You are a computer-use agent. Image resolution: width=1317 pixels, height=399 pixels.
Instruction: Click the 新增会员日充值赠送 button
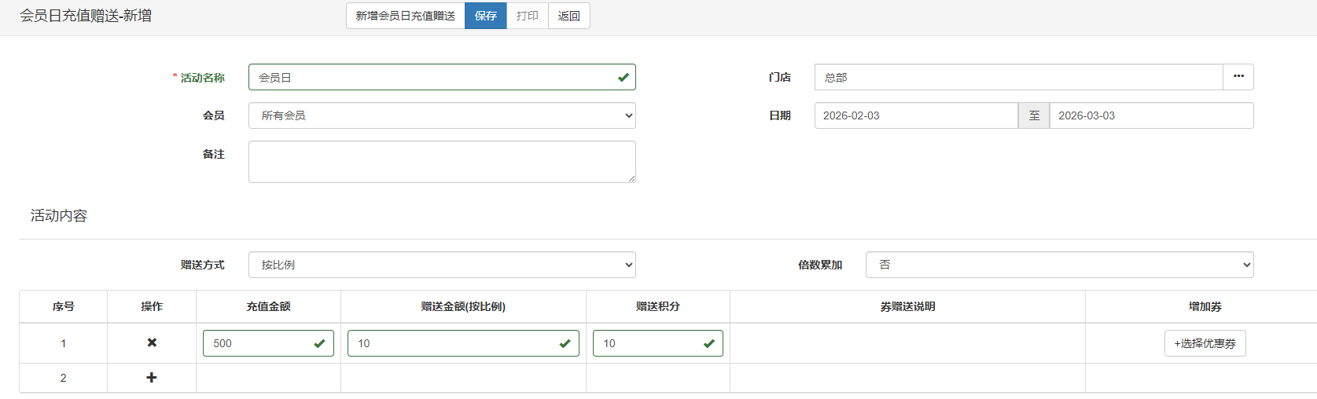pyautogui.click(x=405, y=16)
